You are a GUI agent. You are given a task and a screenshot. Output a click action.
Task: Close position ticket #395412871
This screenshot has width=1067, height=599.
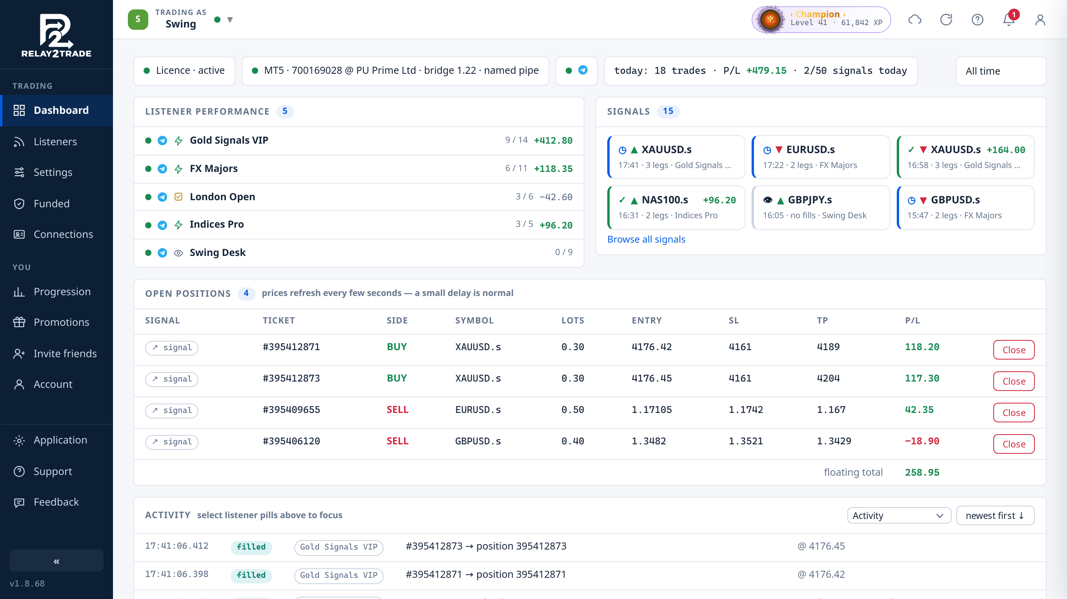(1014, 350)
